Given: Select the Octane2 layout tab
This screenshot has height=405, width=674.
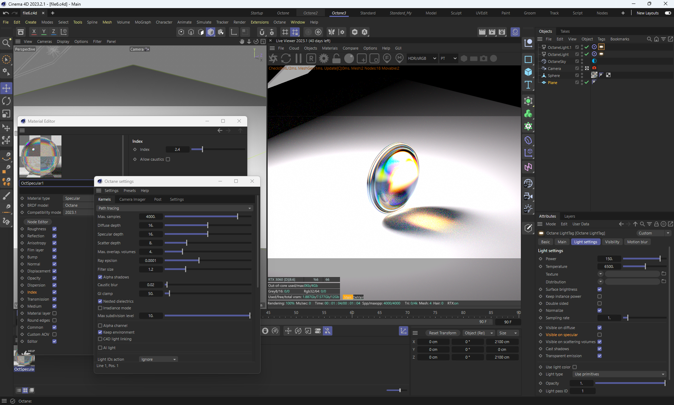Looking at the screenshot, I should (310, 13).
